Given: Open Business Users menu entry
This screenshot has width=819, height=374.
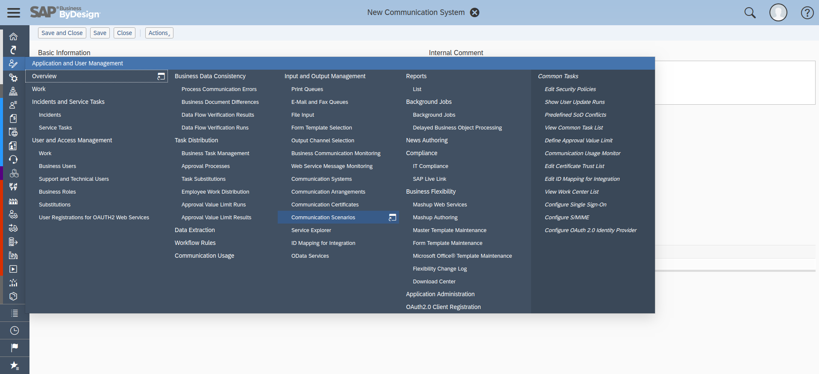Looking at the screenshot, I should [x=57, y=166].
